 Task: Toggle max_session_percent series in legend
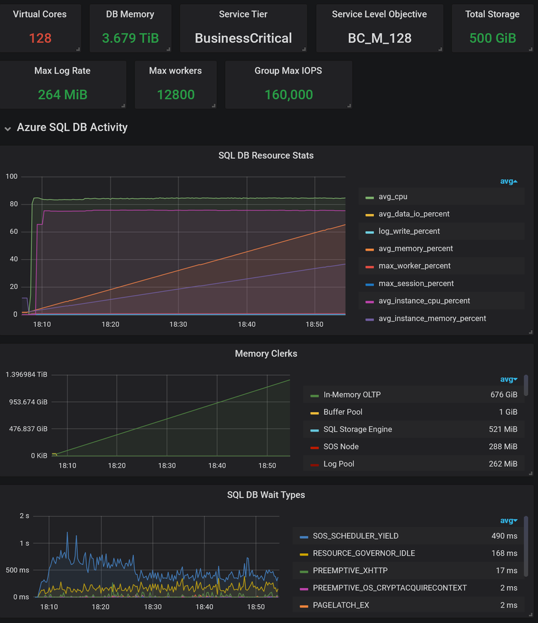[416, 284]
